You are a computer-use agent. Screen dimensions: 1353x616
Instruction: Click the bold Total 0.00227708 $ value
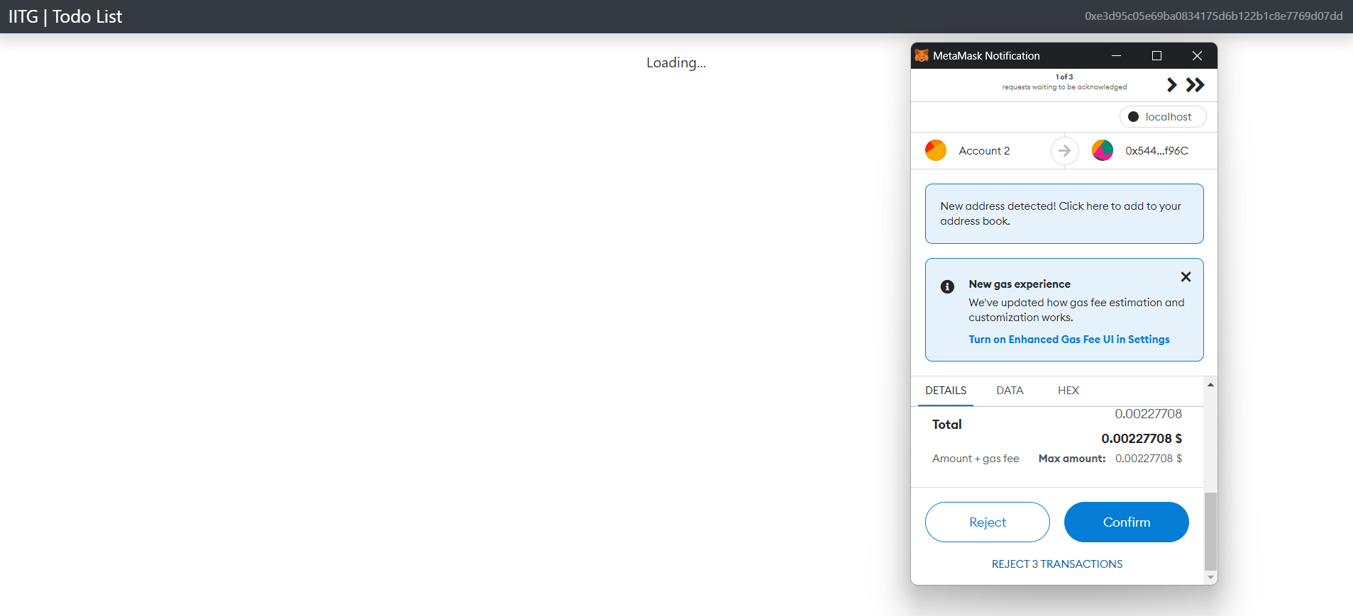tap(1142, 439)
